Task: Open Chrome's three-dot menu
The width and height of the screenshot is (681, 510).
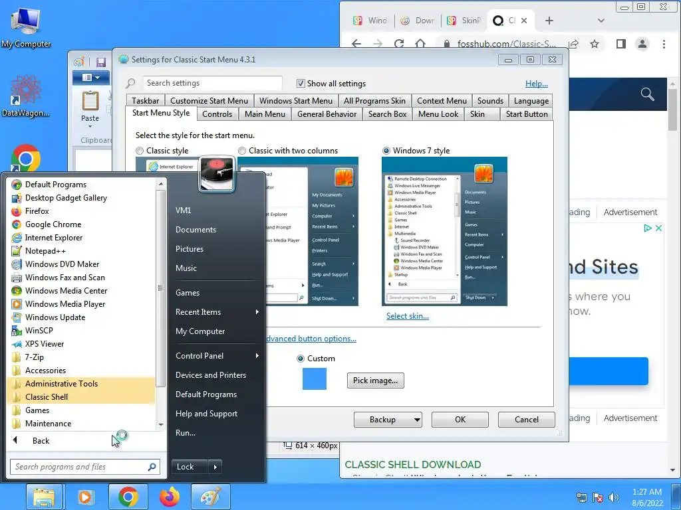Action: pos(664,44)
